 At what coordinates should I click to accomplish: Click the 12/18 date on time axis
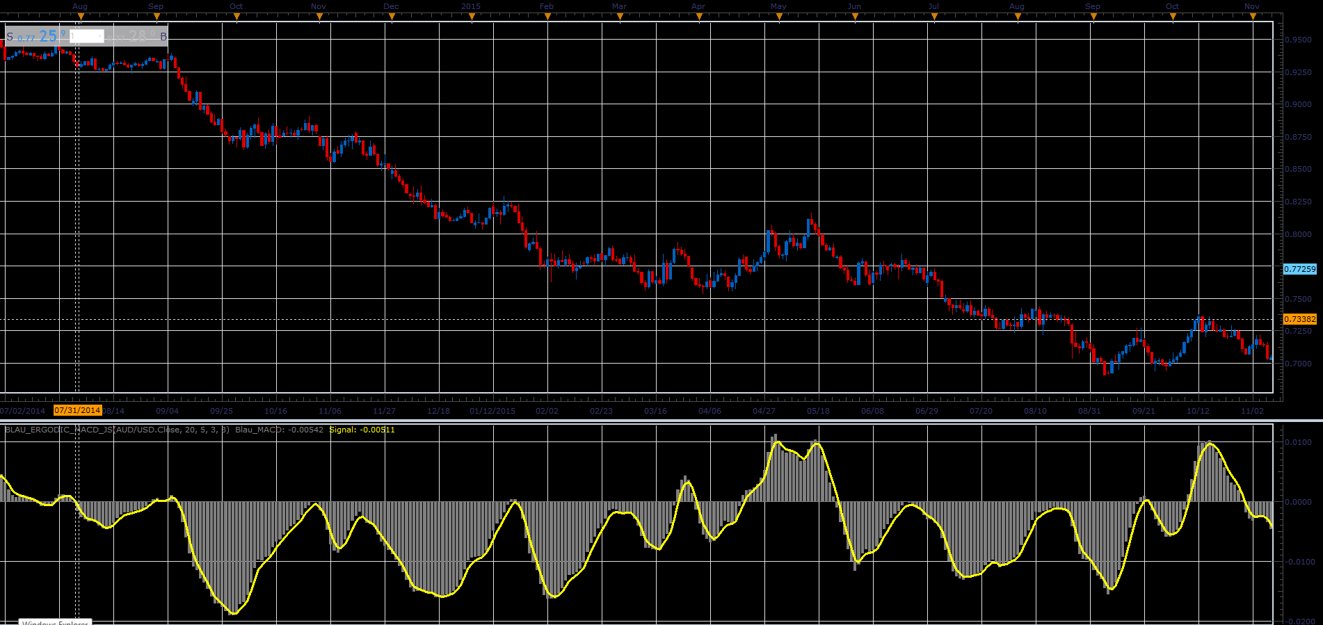[438, 411]
